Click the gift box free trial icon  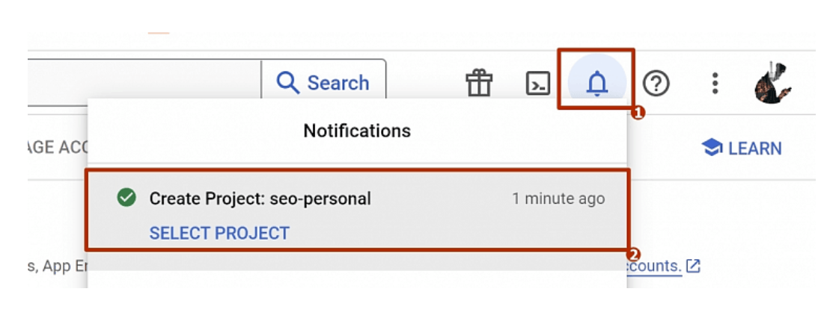[479, 83]
